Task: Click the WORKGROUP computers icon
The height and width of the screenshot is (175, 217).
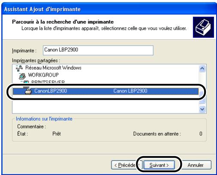Action: click(x=22, y=76)
